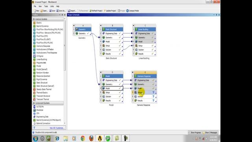Click the Static Structural system title cell
The height and width of the screenshot is (142, 252).
(x=113, y=30)
